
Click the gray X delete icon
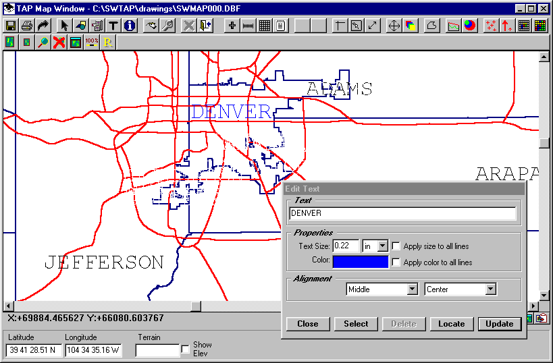tap(189, 26)
